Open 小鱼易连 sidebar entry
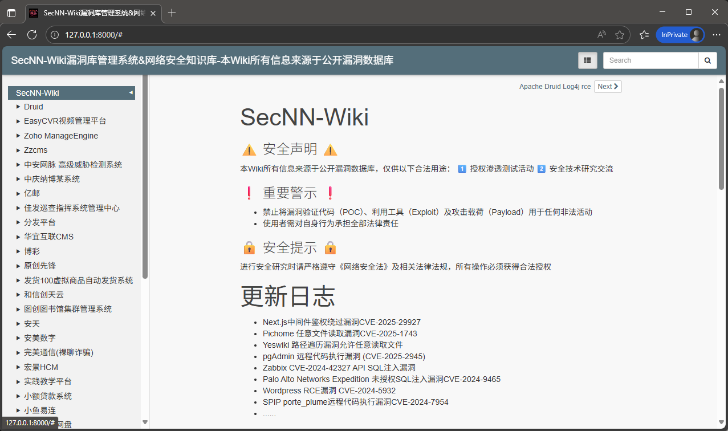This screenshot has height=431, width=728. pyautogui.click(x=40, y=410)
